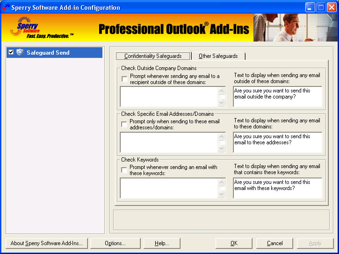Uncheck the Safeguard Send add-in checkbox
Screen dimensions: 339x254
(x=11, y=52)
